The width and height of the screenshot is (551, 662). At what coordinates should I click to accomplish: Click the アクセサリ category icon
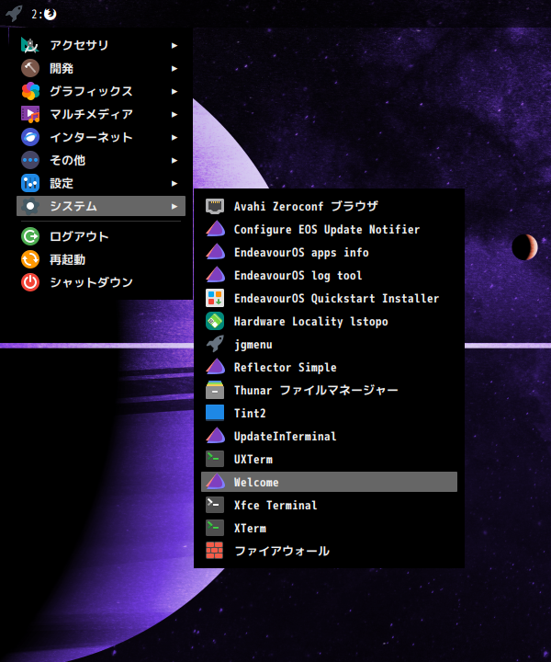point(30,45)
